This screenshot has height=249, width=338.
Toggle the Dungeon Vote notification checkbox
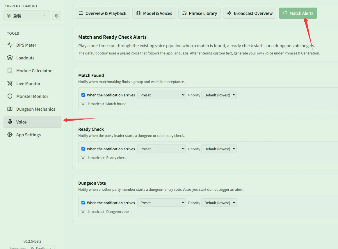83,203
